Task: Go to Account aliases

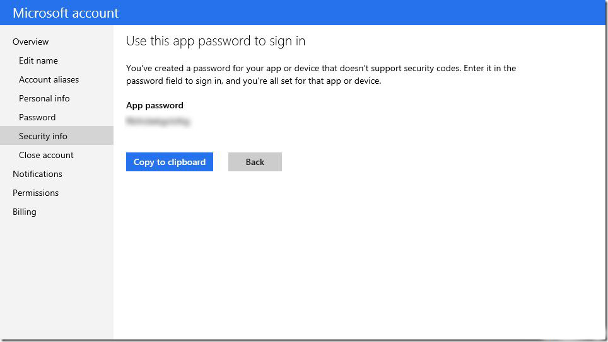Action: (x=49, y=79)
